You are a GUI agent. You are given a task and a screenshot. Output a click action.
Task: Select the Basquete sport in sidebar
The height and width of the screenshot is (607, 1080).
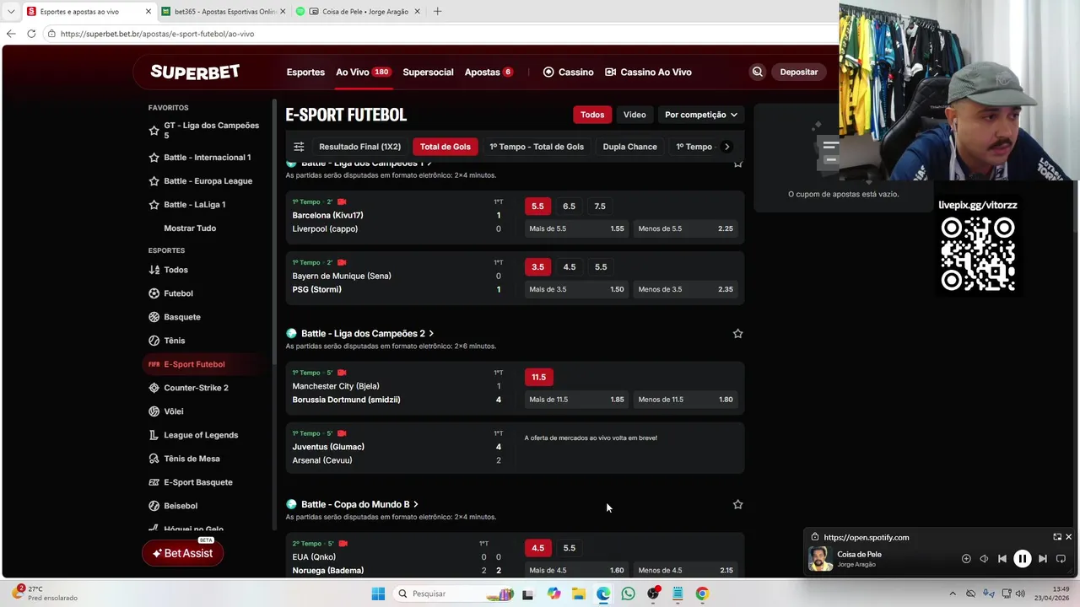click(181, 317)
